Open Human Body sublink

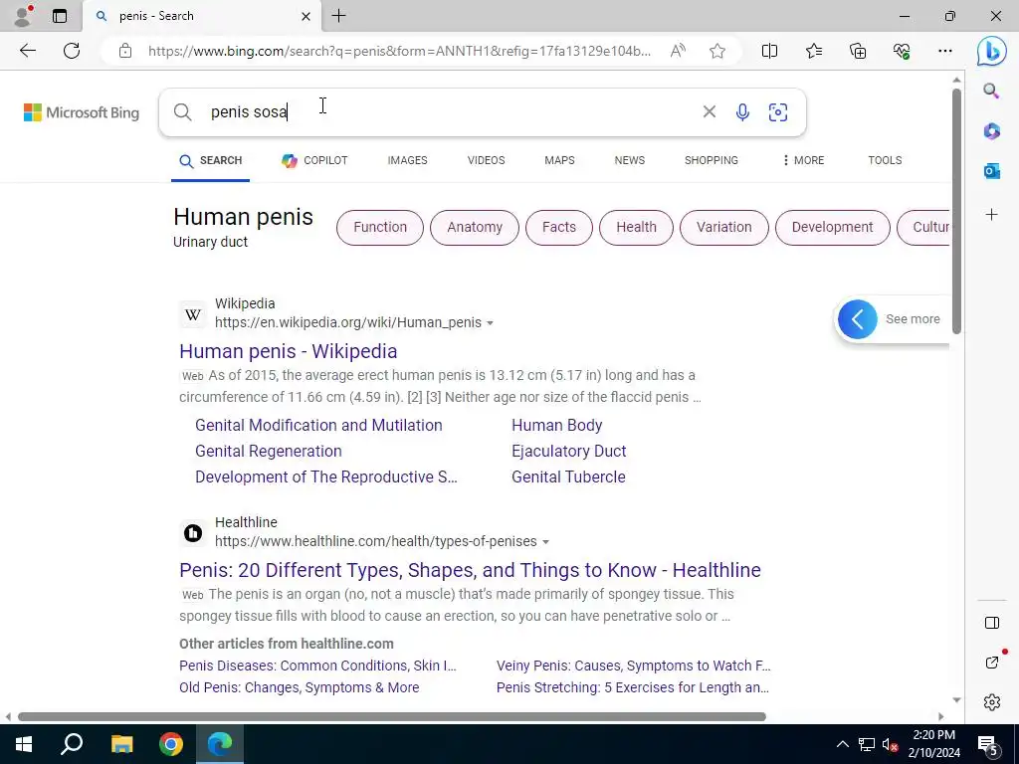point(557,425)
